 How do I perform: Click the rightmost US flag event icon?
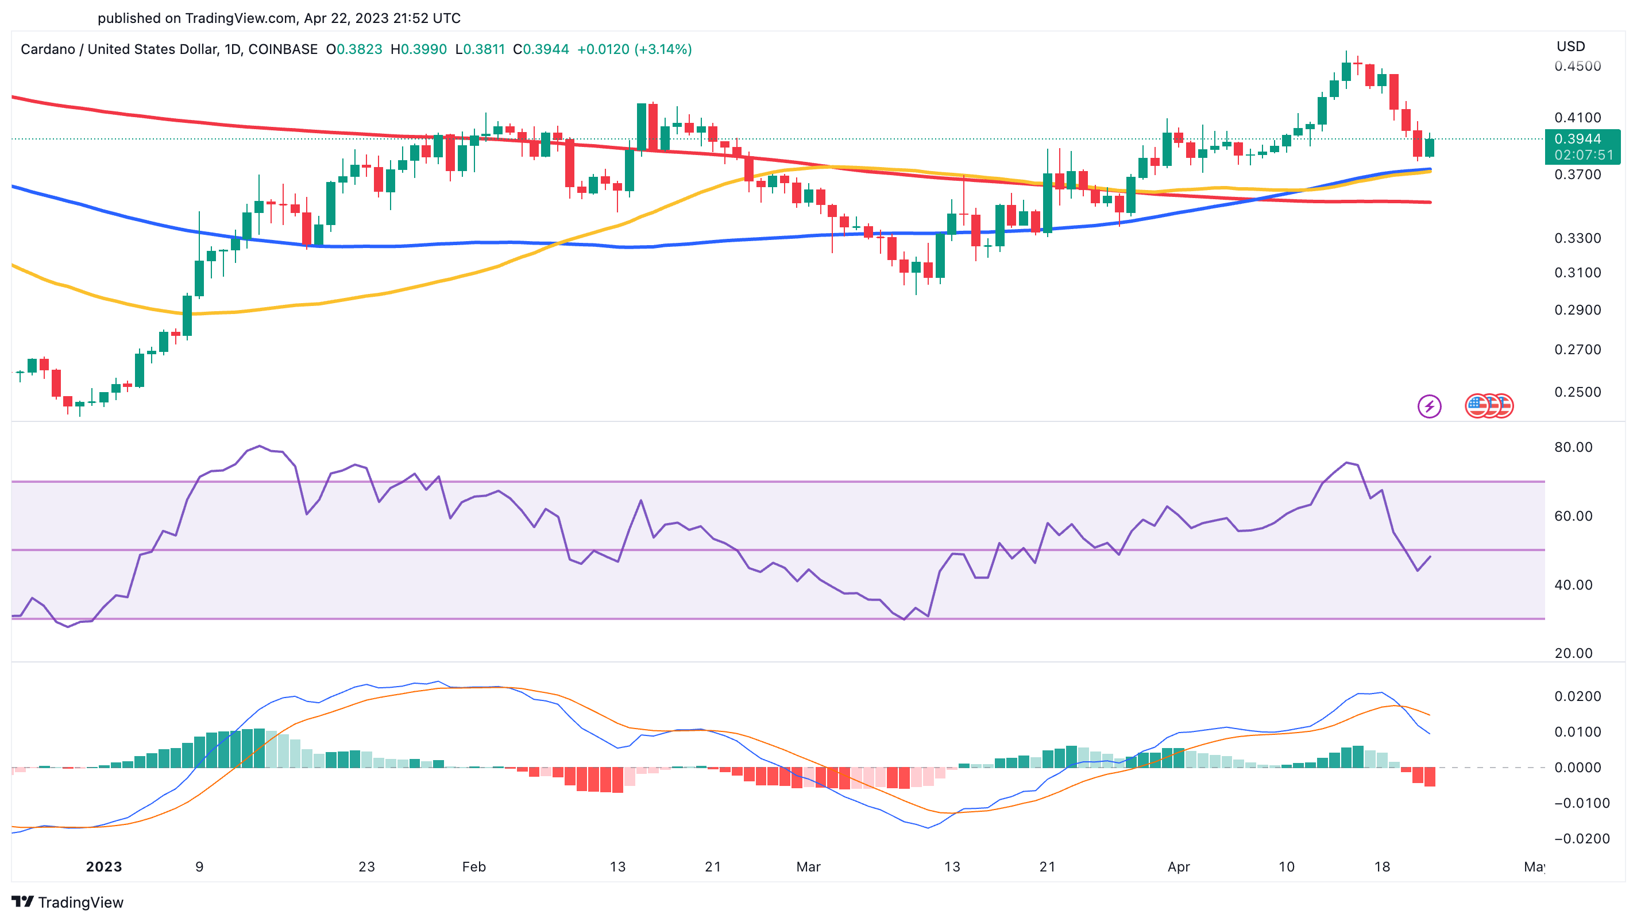point(1505,406)
